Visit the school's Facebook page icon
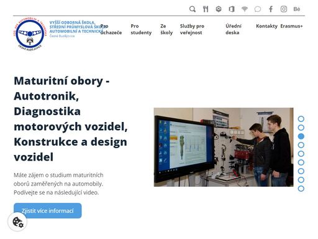The image size is (318, 239). (x=271, y=9)
